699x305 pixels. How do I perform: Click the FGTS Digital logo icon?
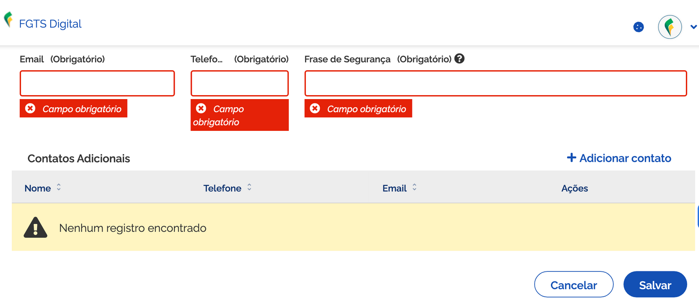click(9, 19)
